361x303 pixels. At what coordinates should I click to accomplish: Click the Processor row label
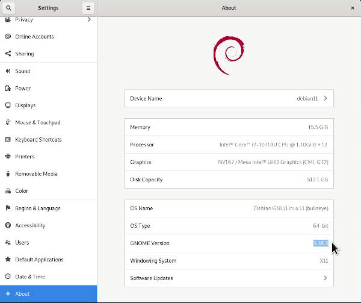pos(142,145)
